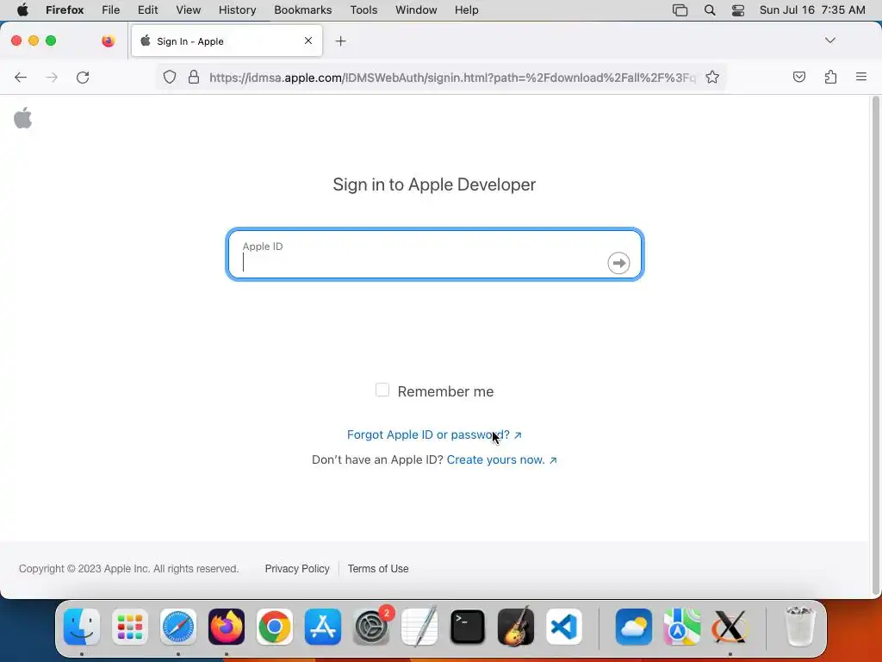
Task: Open the File menu
Action: pyautogui.click(x=111, y=10)
